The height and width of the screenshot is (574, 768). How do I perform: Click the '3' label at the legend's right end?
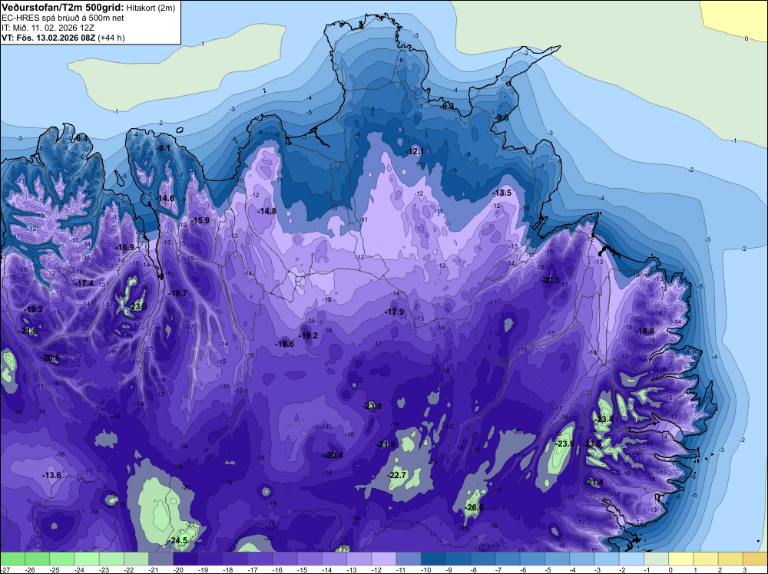pyautogui.click(x=744, y=570)
